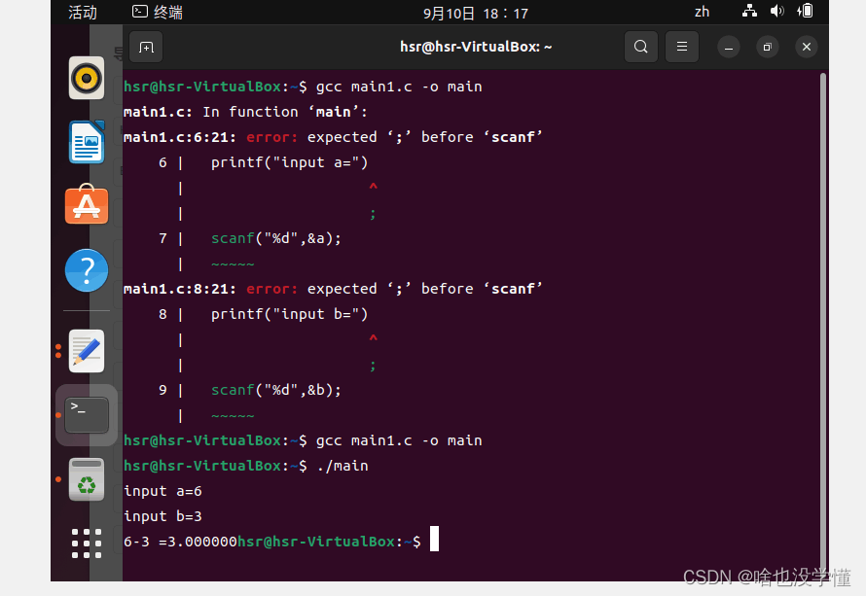The height and width of the screenshot is (596, 866).
Task: Click the new tab button in terminal
Action: (146, 47)
